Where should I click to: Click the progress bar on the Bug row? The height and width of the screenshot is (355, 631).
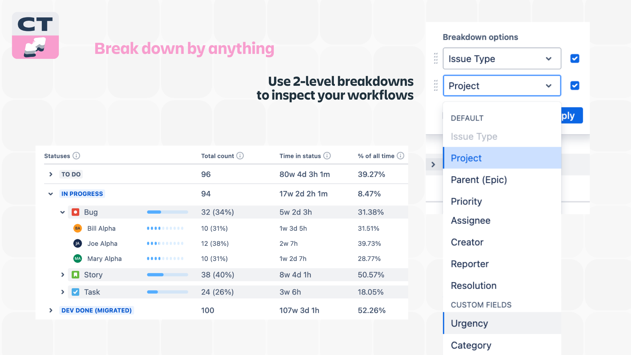tap(168, 212)
